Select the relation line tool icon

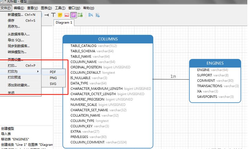[x=47, y=15]
